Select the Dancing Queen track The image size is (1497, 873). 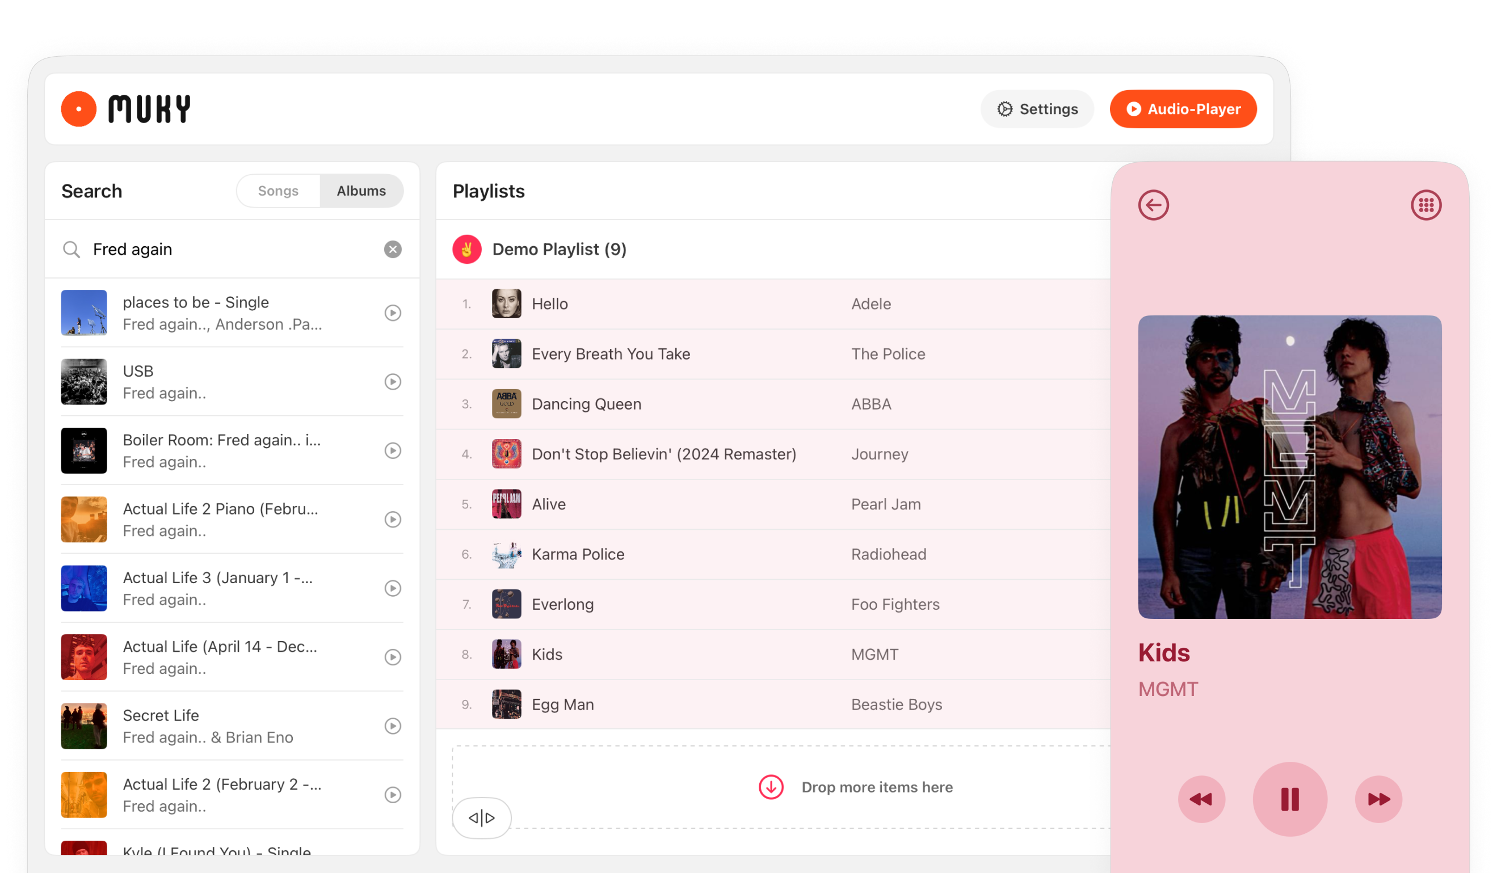pos(773,404)
